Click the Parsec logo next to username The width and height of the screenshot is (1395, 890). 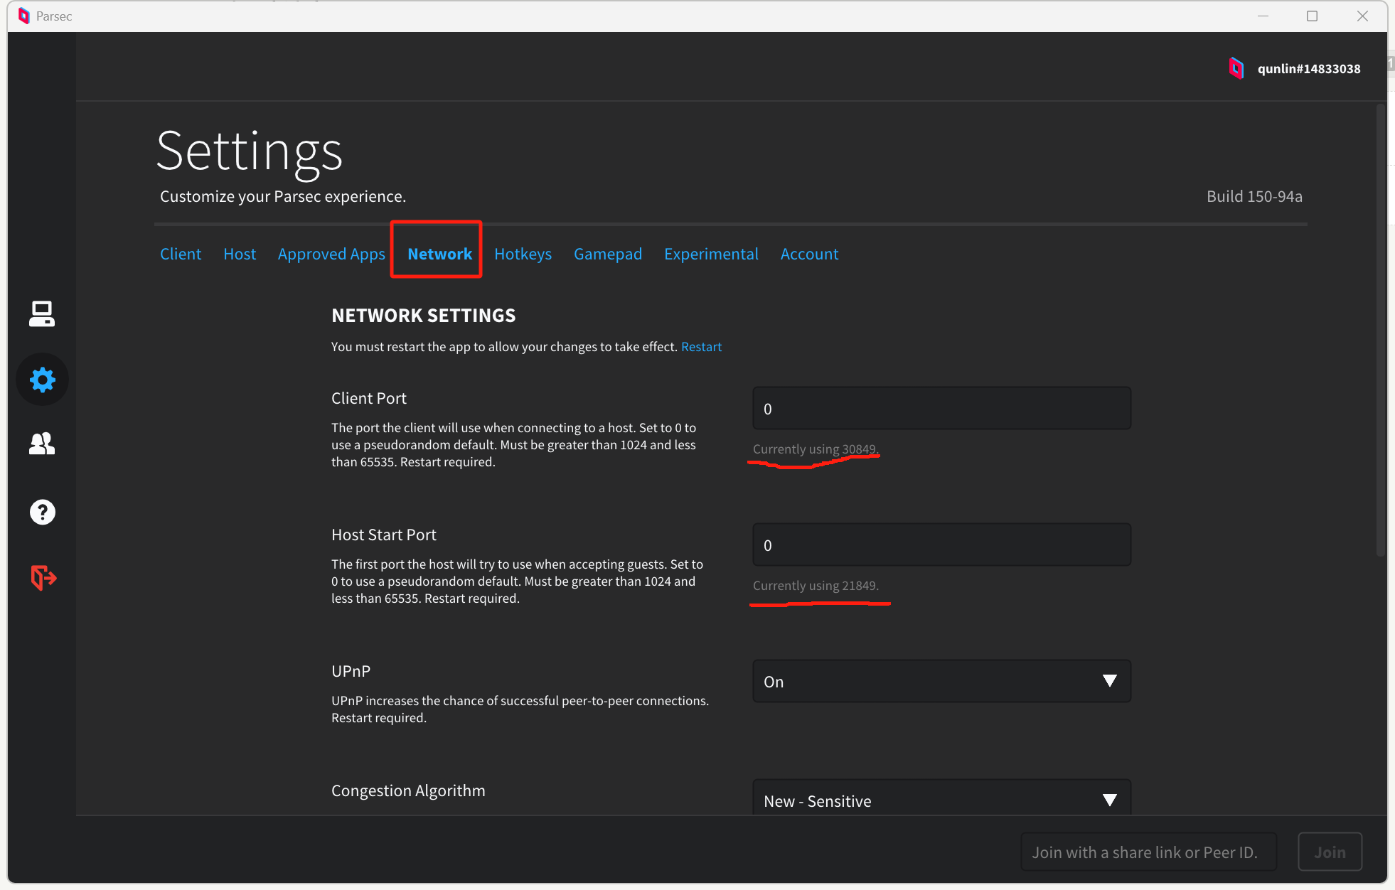(x=1236, y=68)
